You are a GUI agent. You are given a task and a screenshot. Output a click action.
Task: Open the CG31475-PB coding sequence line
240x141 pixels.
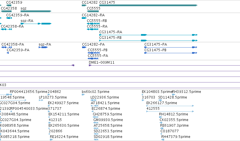pos(171,53)
